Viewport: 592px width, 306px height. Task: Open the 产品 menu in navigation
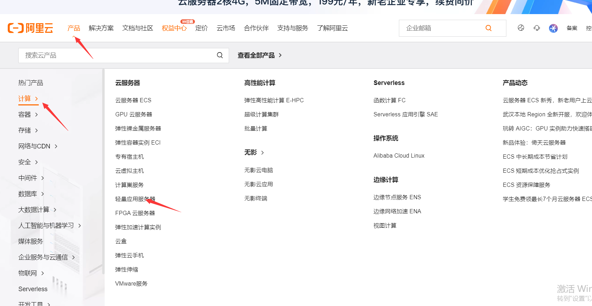pyautogui.click(x=74, y=28)
